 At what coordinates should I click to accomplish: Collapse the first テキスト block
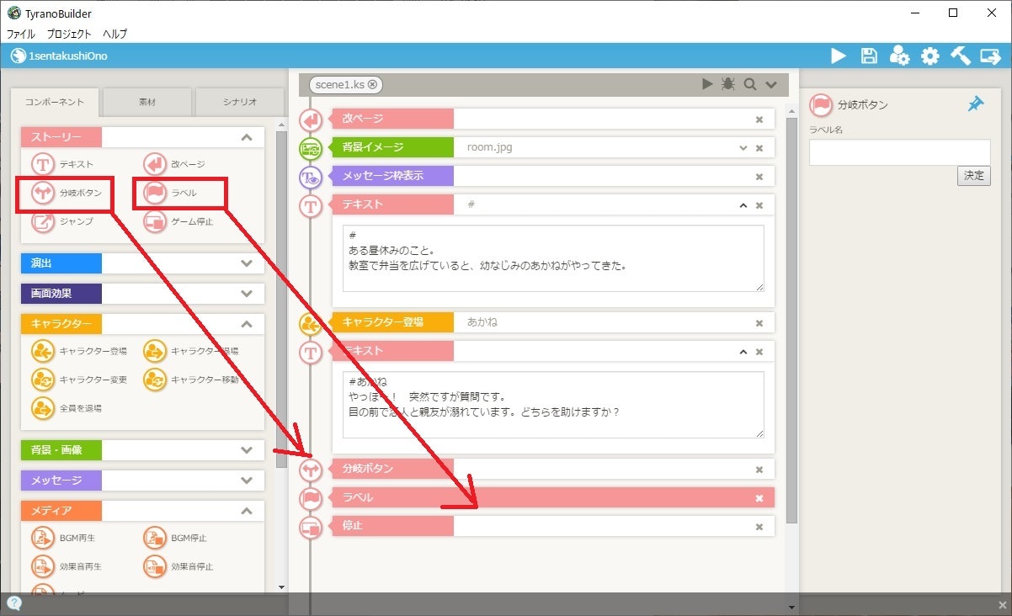[x=743, y=205]
